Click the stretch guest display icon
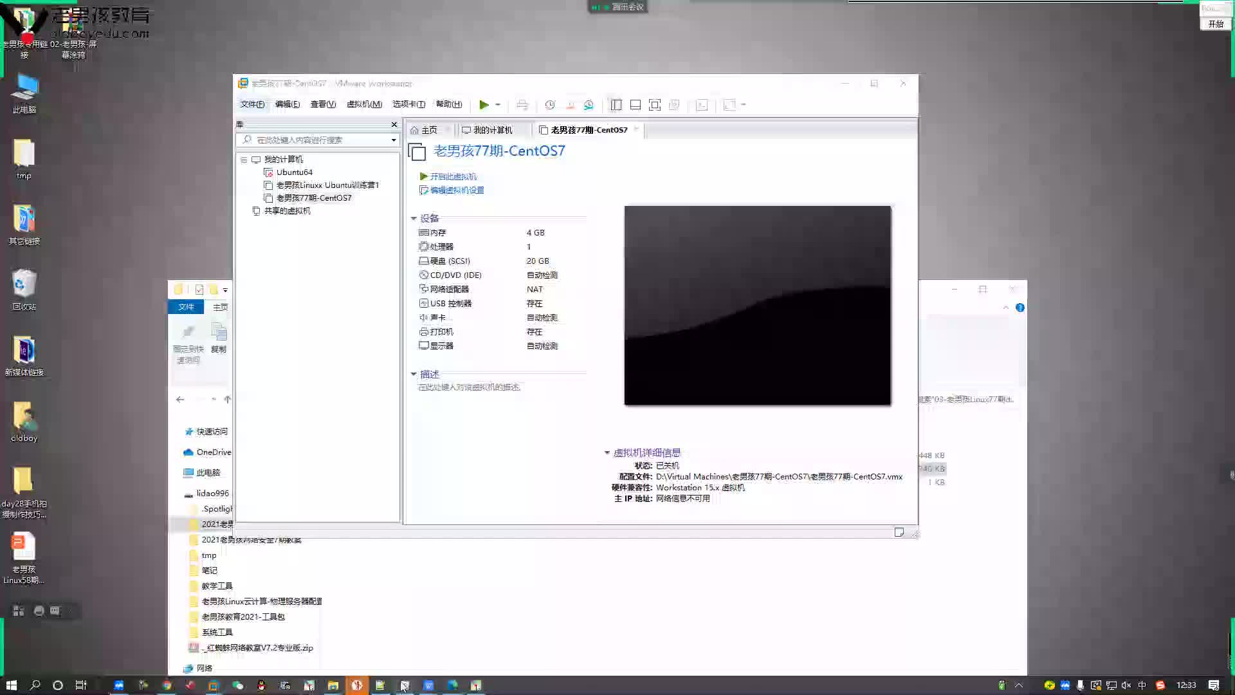 click(x=729, y=105)
